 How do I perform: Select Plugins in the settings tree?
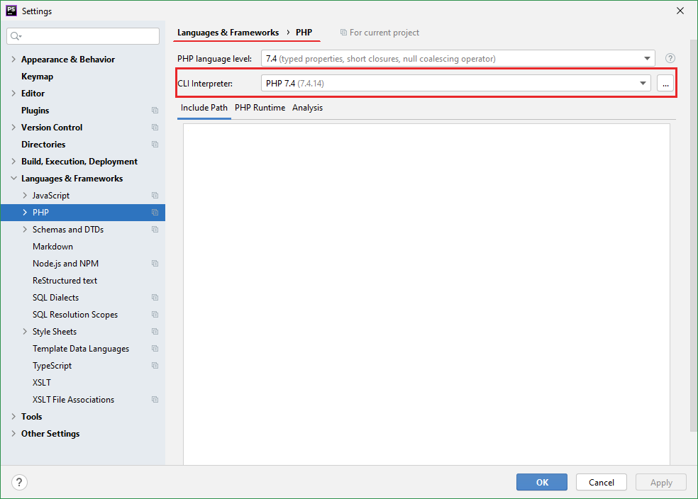pos(35,111)
